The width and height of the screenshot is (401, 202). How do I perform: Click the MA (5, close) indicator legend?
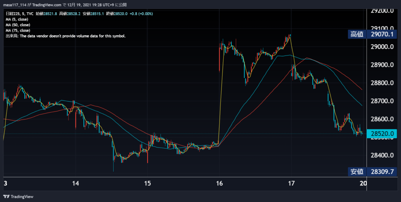click(x=17, y=20)
